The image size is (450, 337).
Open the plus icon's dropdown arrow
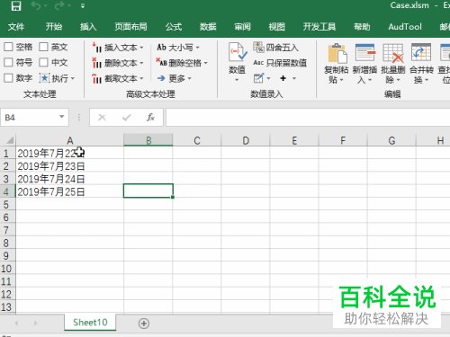[x=294, y=78]
